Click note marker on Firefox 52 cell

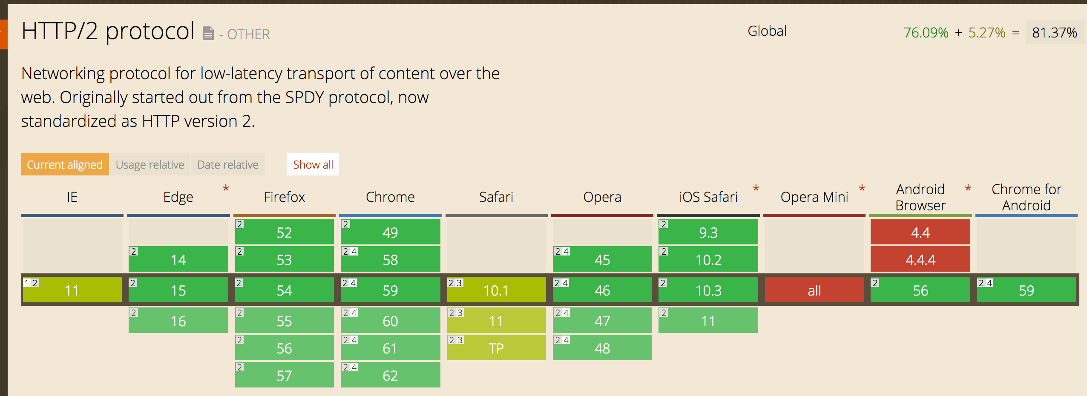pyautogui.click(x=240, y=224)
